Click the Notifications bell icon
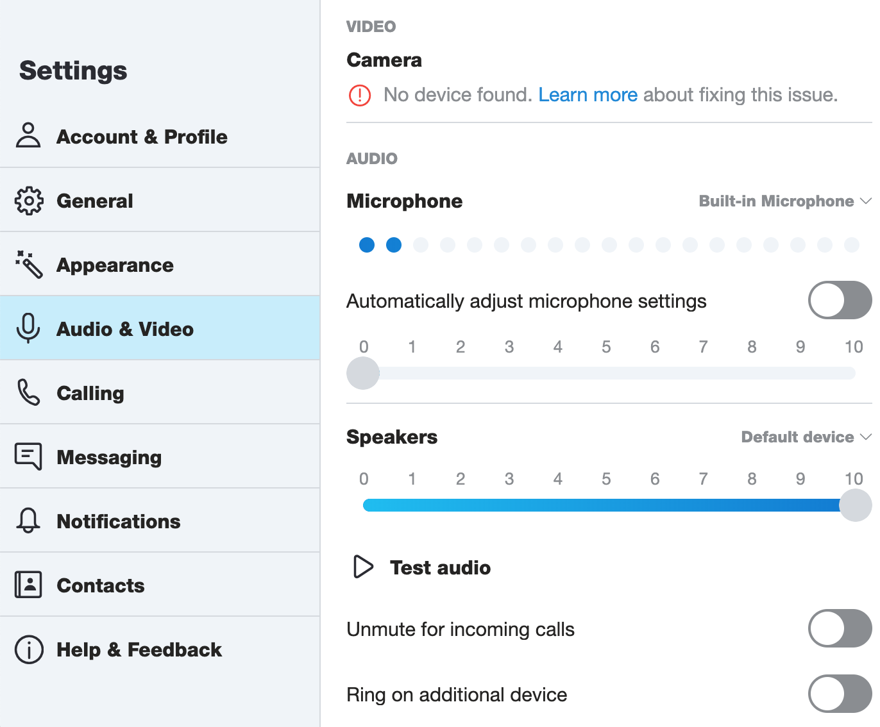This screenshot has width=880, height=727. [28, 521]
